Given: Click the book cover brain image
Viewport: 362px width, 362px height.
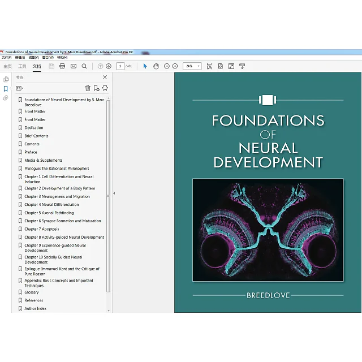Looking at the screenshot, I should coord(268,230).
